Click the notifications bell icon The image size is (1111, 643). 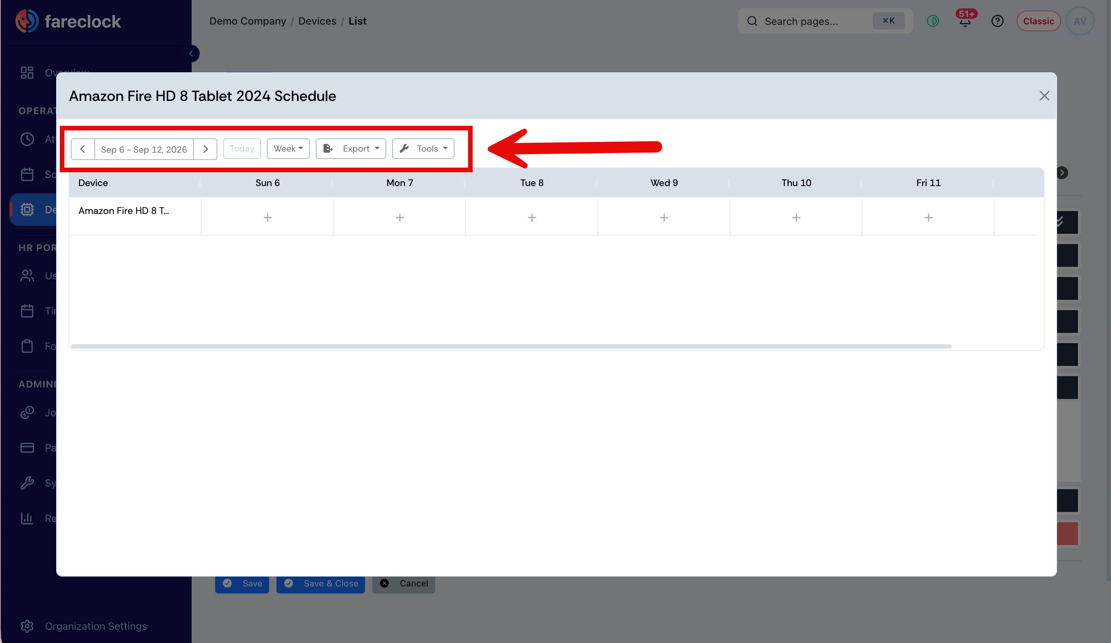click(965, 21)
